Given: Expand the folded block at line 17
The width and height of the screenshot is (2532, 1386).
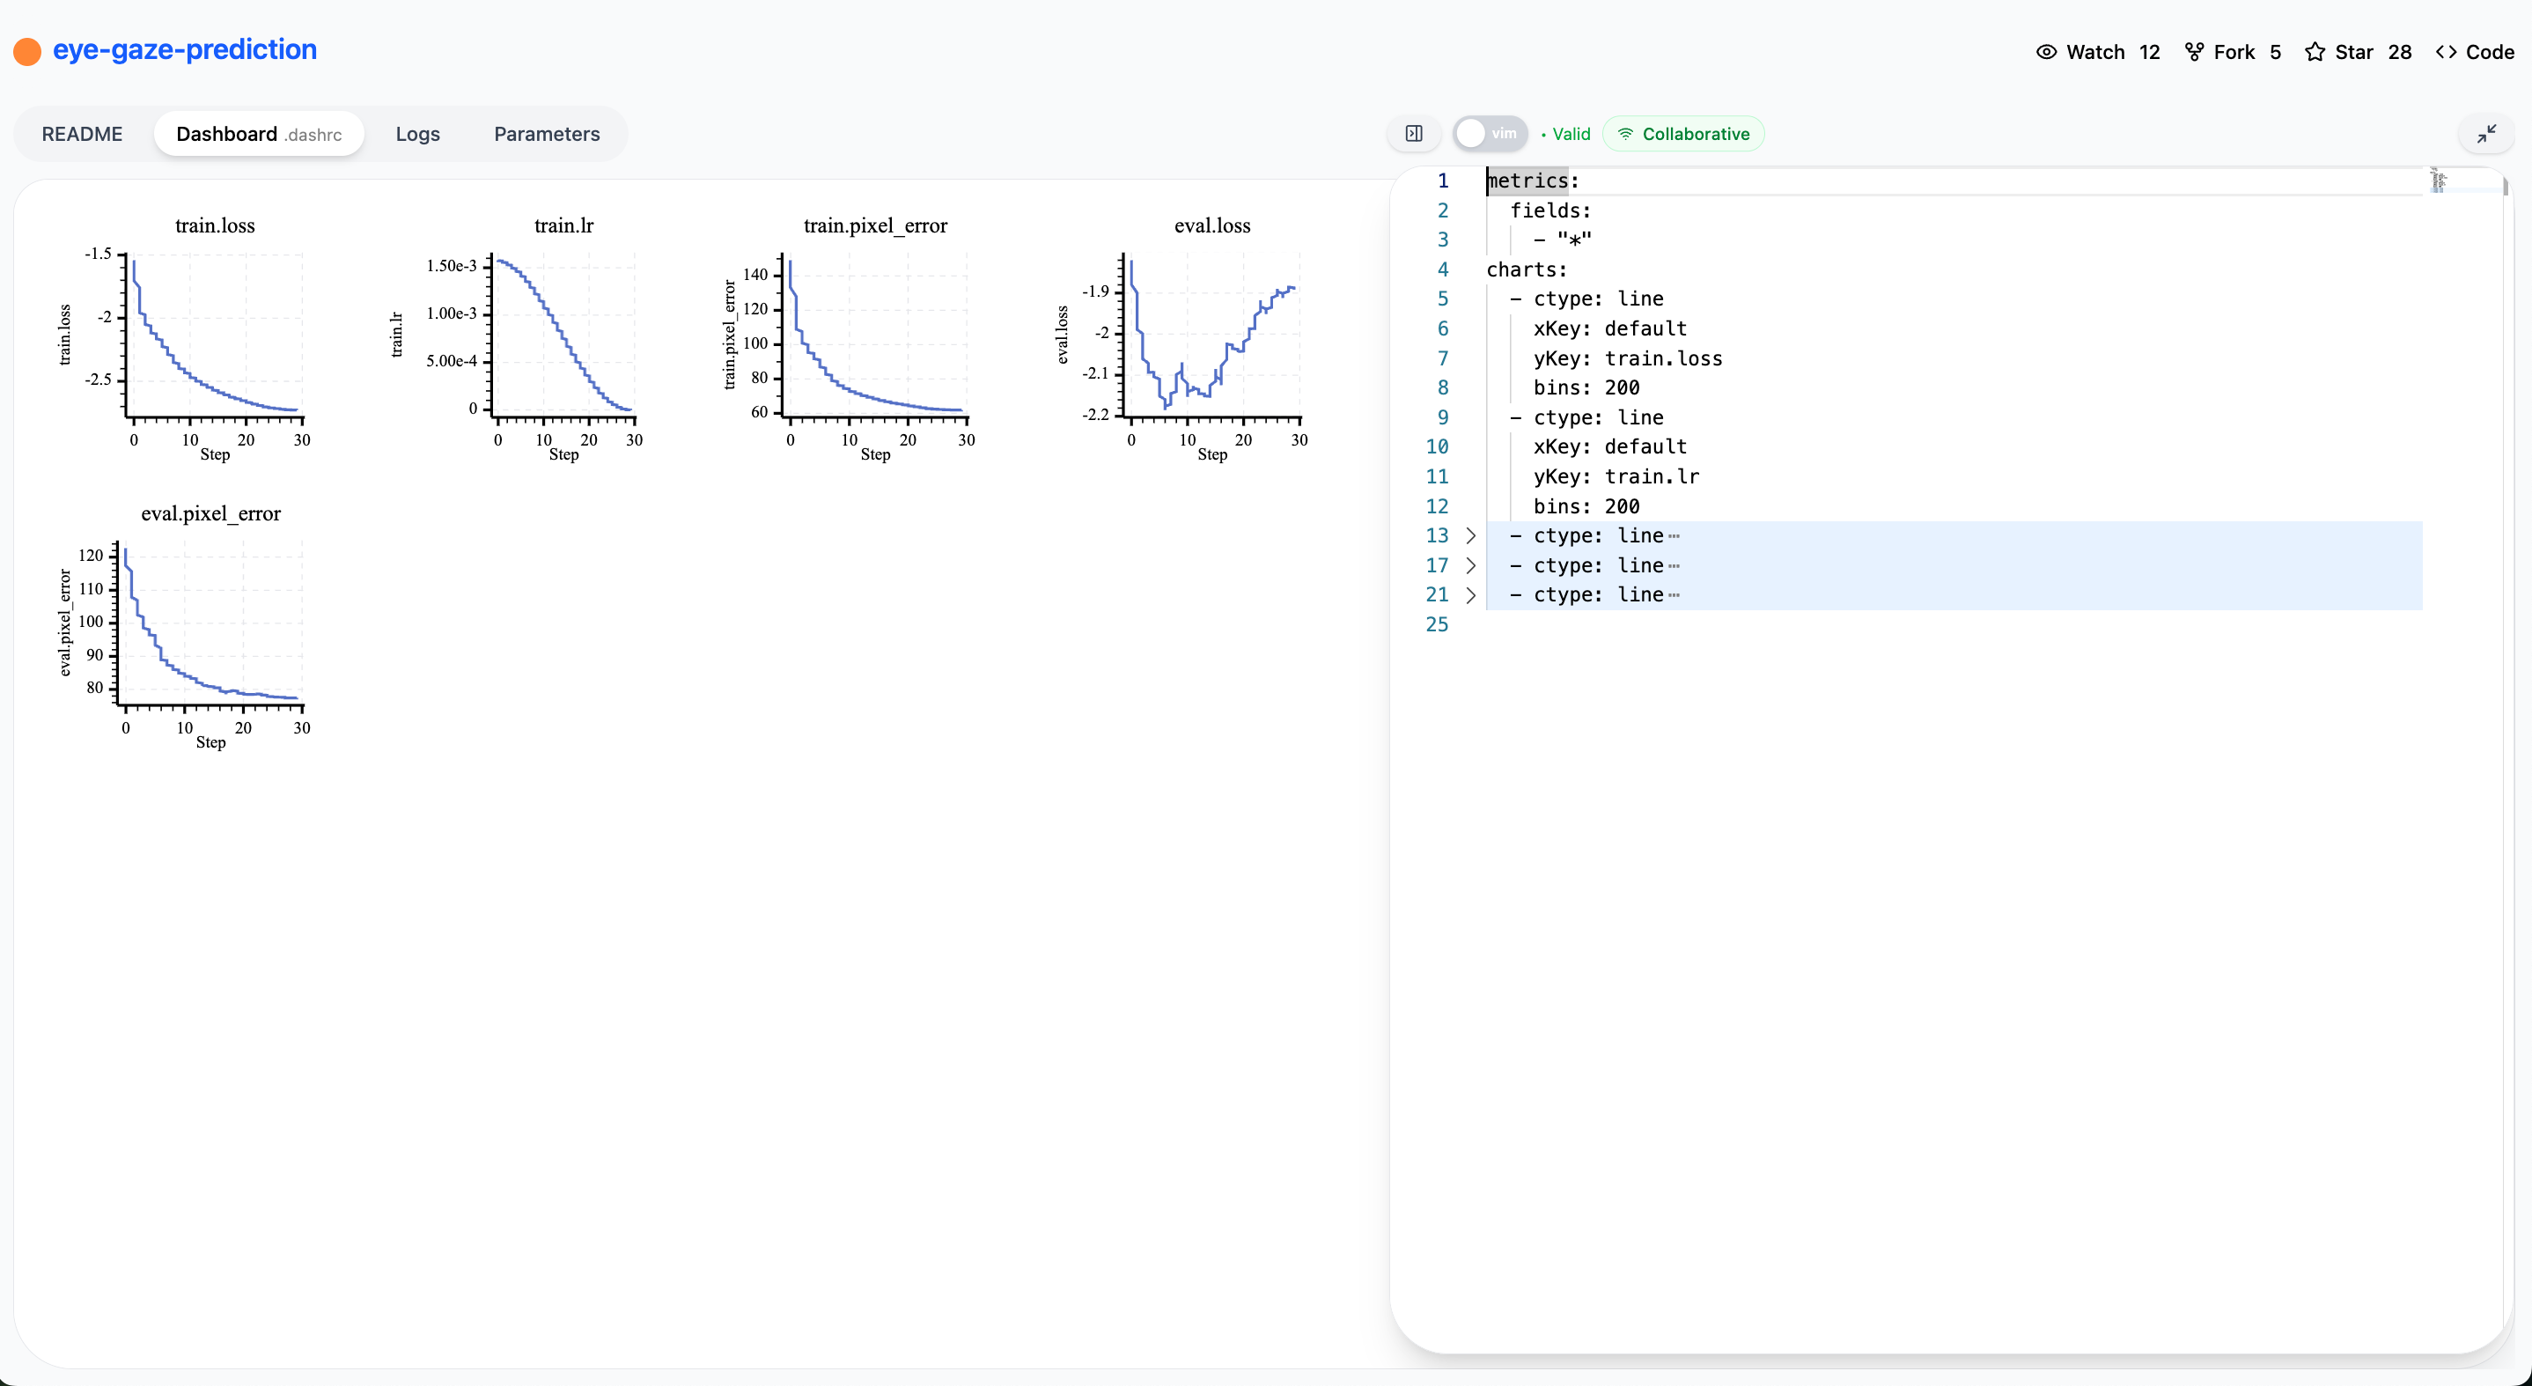Looking at the screenshot, I should (x=1470, y=565).
